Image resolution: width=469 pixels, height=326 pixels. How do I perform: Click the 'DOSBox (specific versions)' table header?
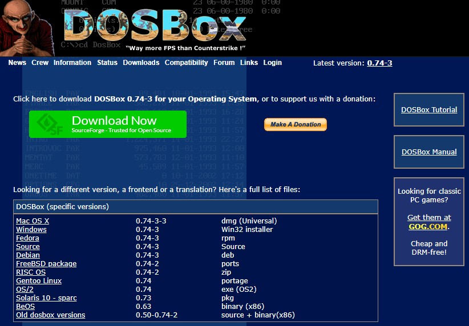(x=196, y=207)
